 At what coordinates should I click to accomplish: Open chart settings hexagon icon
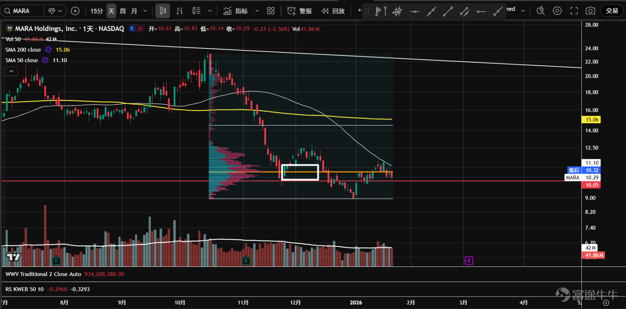coord(557,11)
